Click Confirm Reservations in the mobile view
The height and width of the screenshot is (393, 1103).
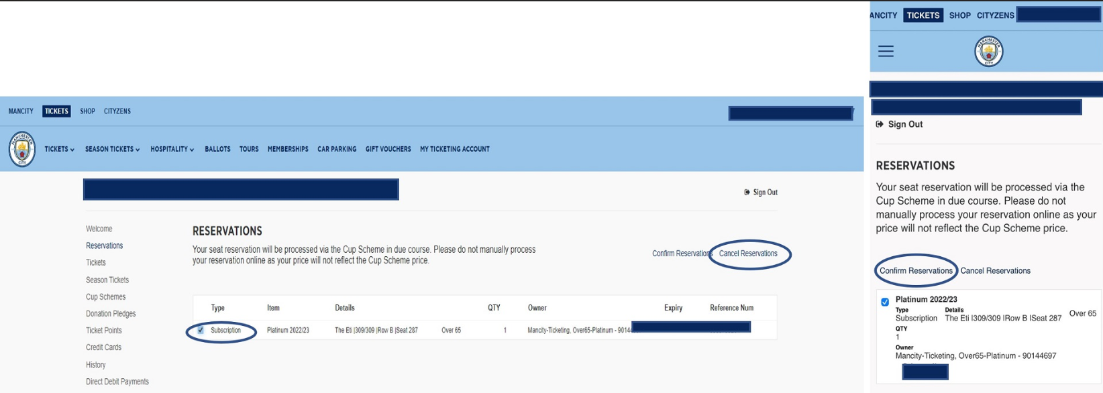point(916,271)
